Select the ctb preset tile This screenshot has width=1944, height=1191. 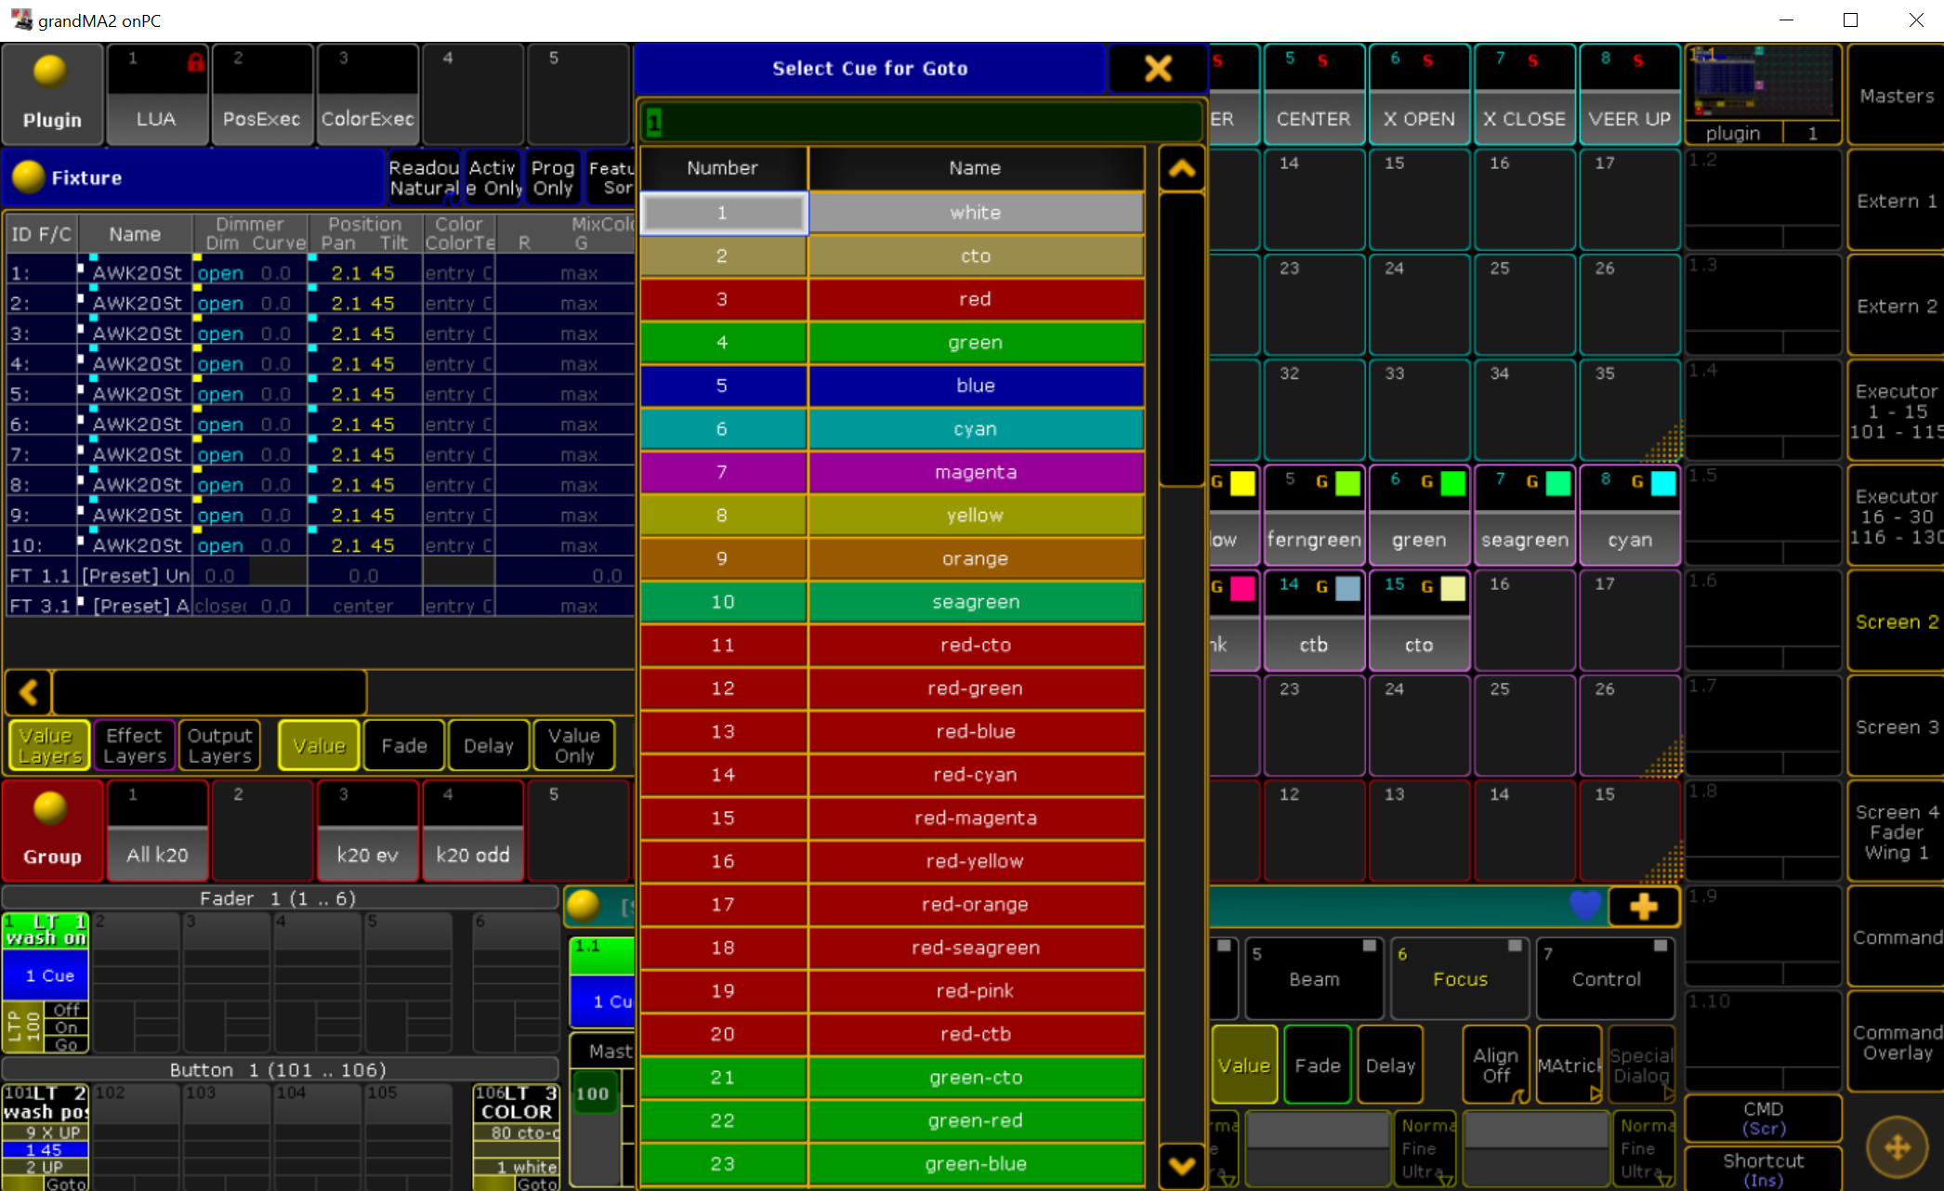(1313, 622)
